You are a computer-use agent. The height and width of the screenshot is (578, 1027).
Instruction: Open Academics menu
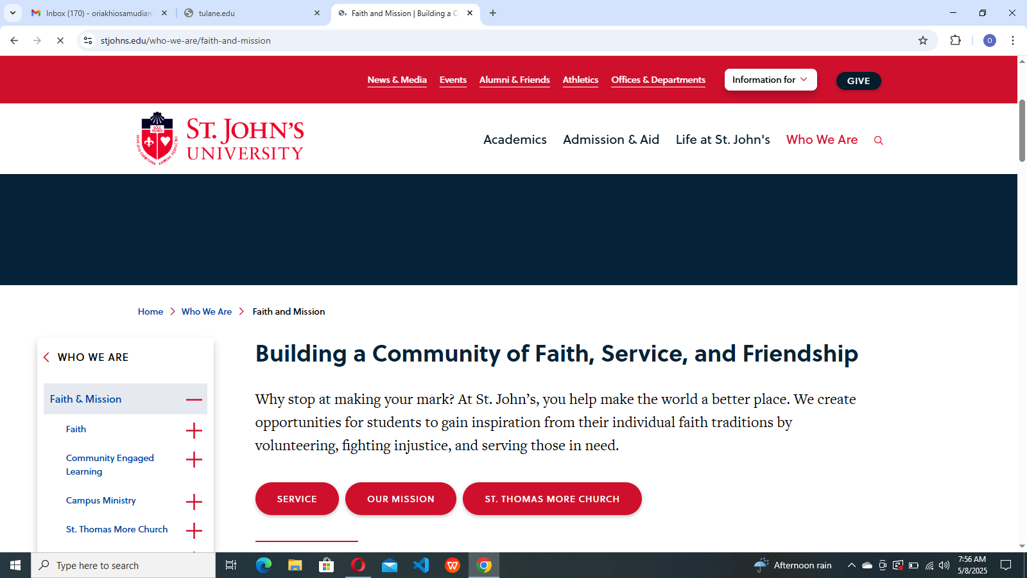pyautogui.click(x=515, y=139)
